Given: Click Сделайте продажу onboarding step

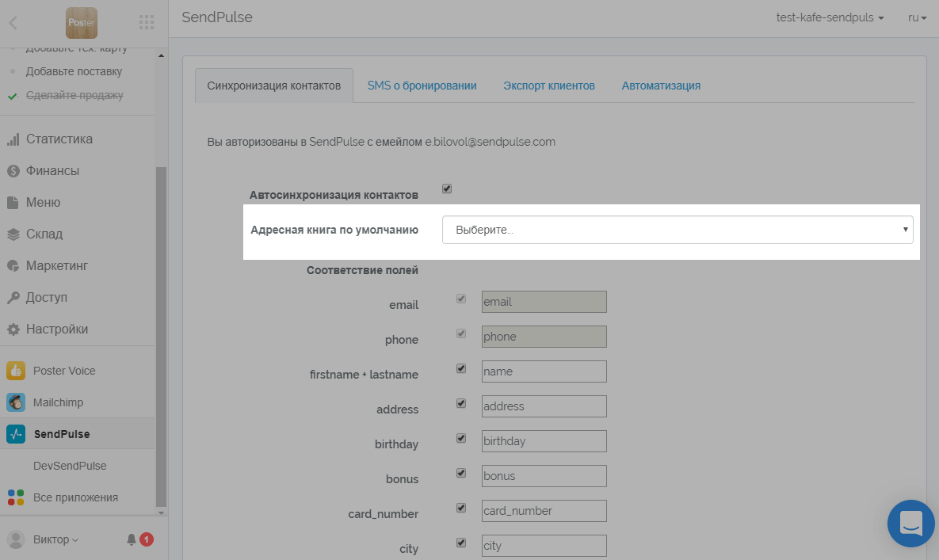Looking at the screenshot, I should tap(74, 96).
